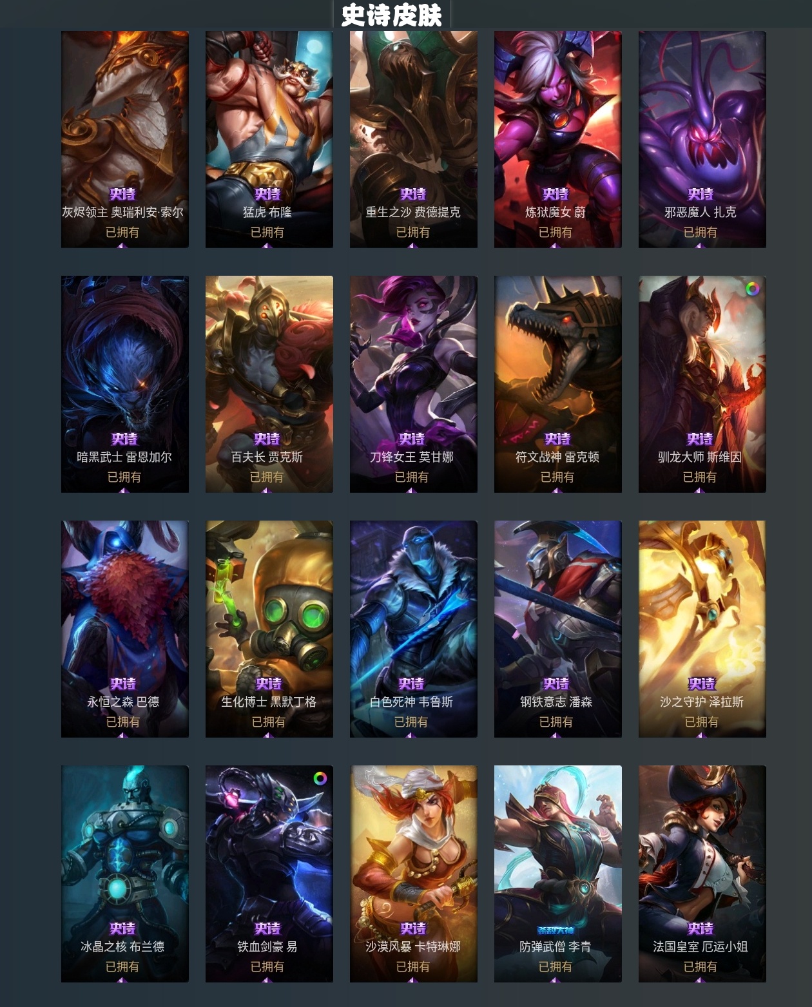Expand arrow below 灰烬领主 奥瑞利安·索尔 card

pyautogui.click(x=122, y=245)
